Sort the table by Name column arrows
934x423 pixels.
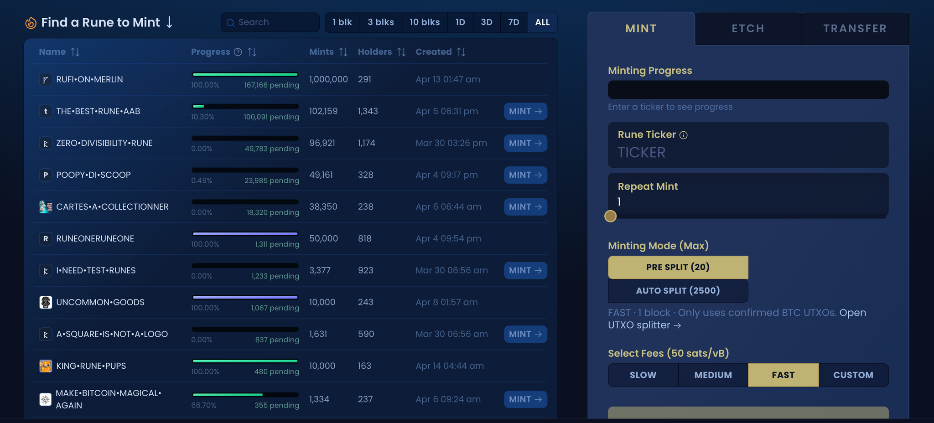pyautogui.click(x=75, y=52)
